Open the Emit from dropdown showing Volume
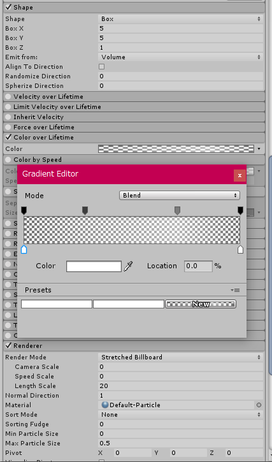Screen dimensions: 272x462 180,57
